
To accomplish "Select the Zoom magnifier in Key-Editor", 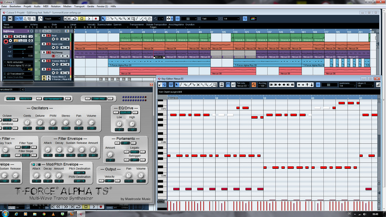I will pos(207,85).
